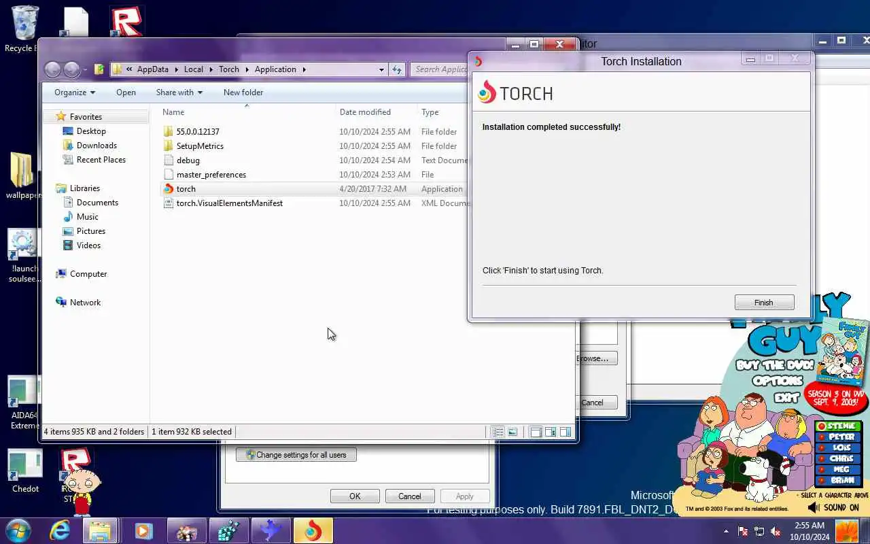
Task: Click the Finish button in Torch Installation
Action: click(x=764, y=303)
